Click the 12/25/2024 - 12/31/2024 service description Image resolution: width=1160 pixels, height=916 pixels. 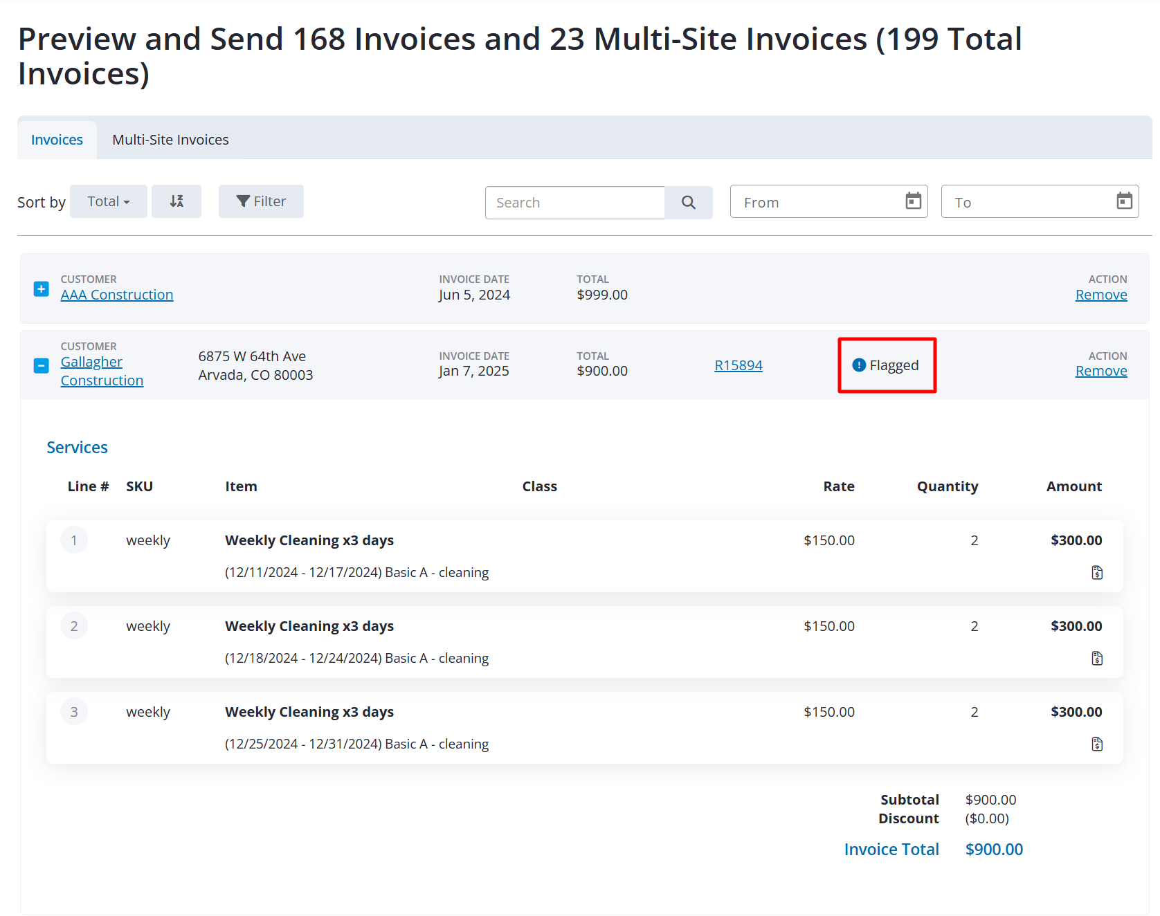[x=357, y=744]
